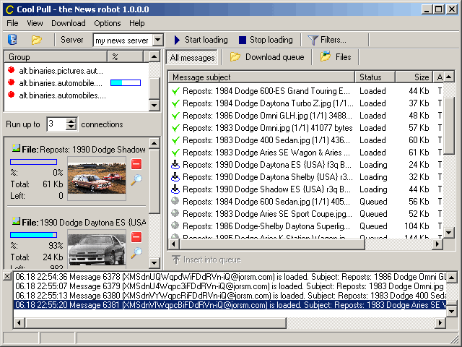The height and width of the screenshot is (347, 462).
Task: Click Insert into queue button
Action: [206, 260]
